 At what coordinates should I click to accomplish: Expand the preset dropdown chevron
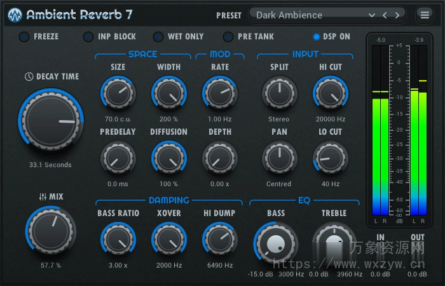372,15
